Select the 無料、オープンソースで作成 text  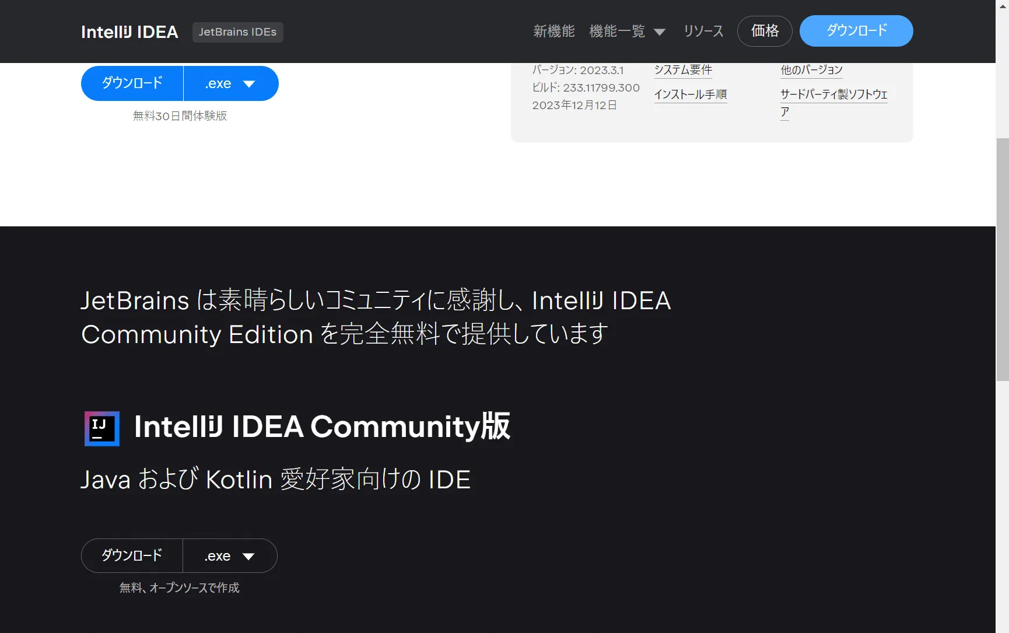[x=180, y=588]
